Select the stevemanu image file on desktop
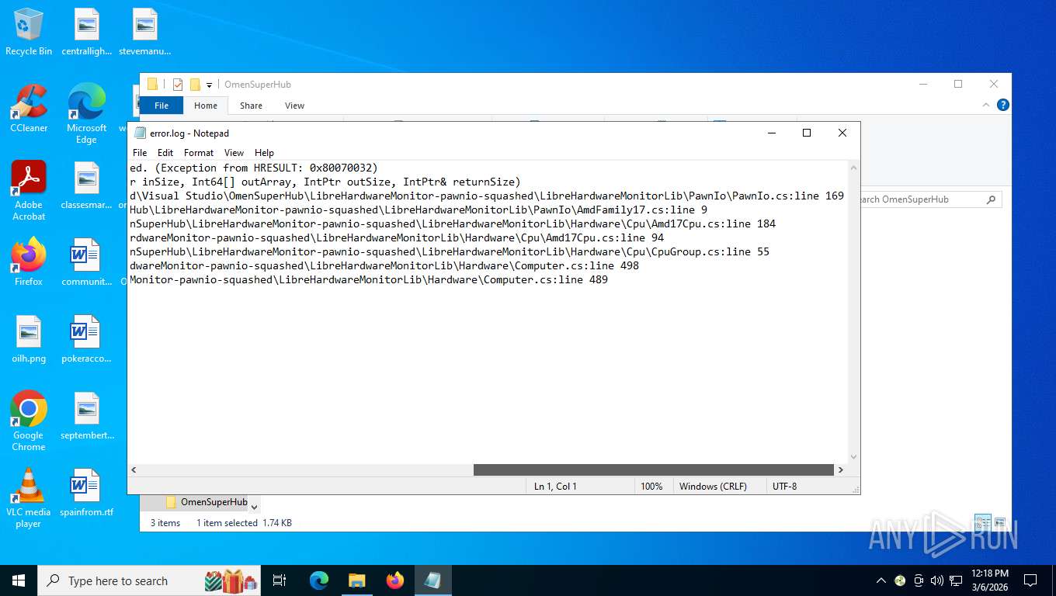The image size is (1056, 596). [144, 31]
